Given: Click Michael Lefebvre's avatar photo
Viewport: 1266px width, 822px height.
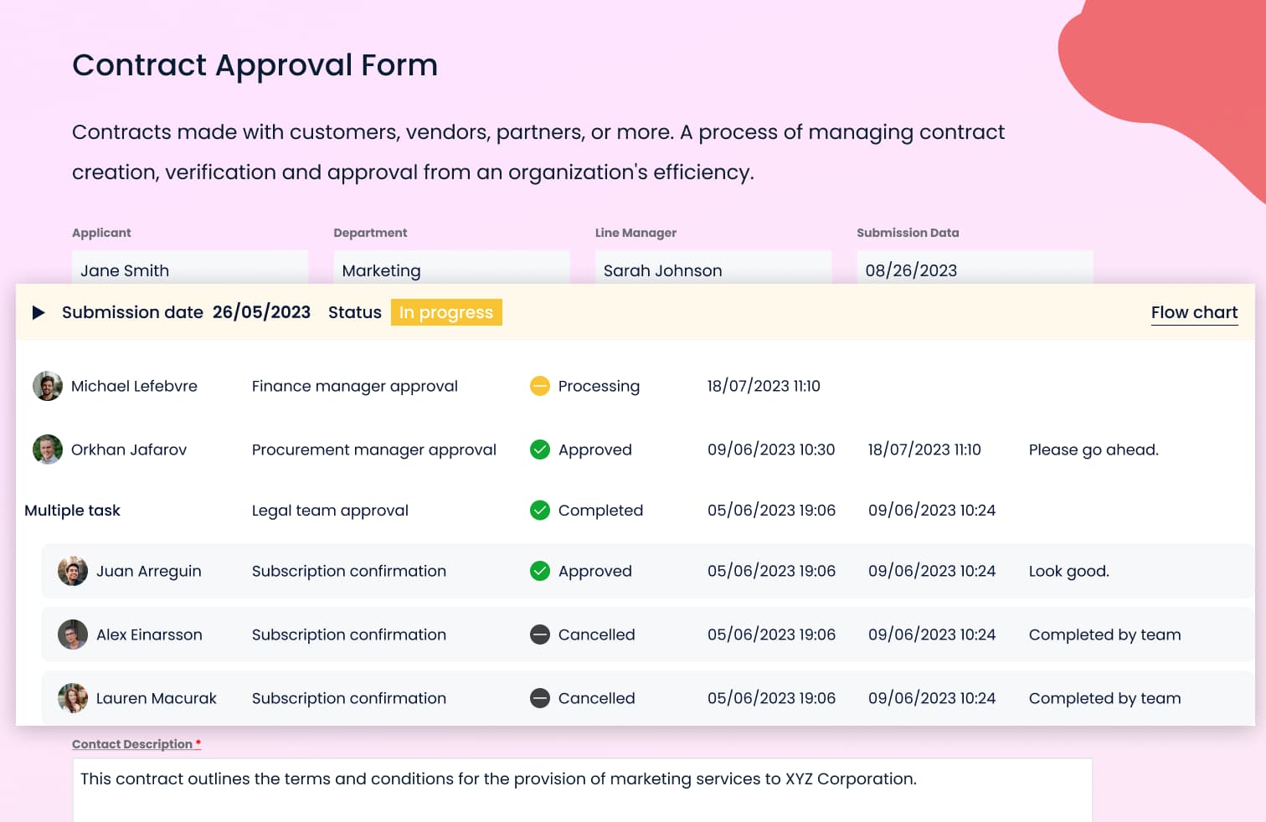Looking at the screenshot, I should coord(48,386).
